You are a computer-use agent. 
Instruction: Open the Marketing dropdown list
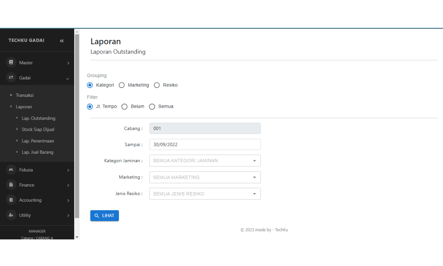tap(205, 177)
